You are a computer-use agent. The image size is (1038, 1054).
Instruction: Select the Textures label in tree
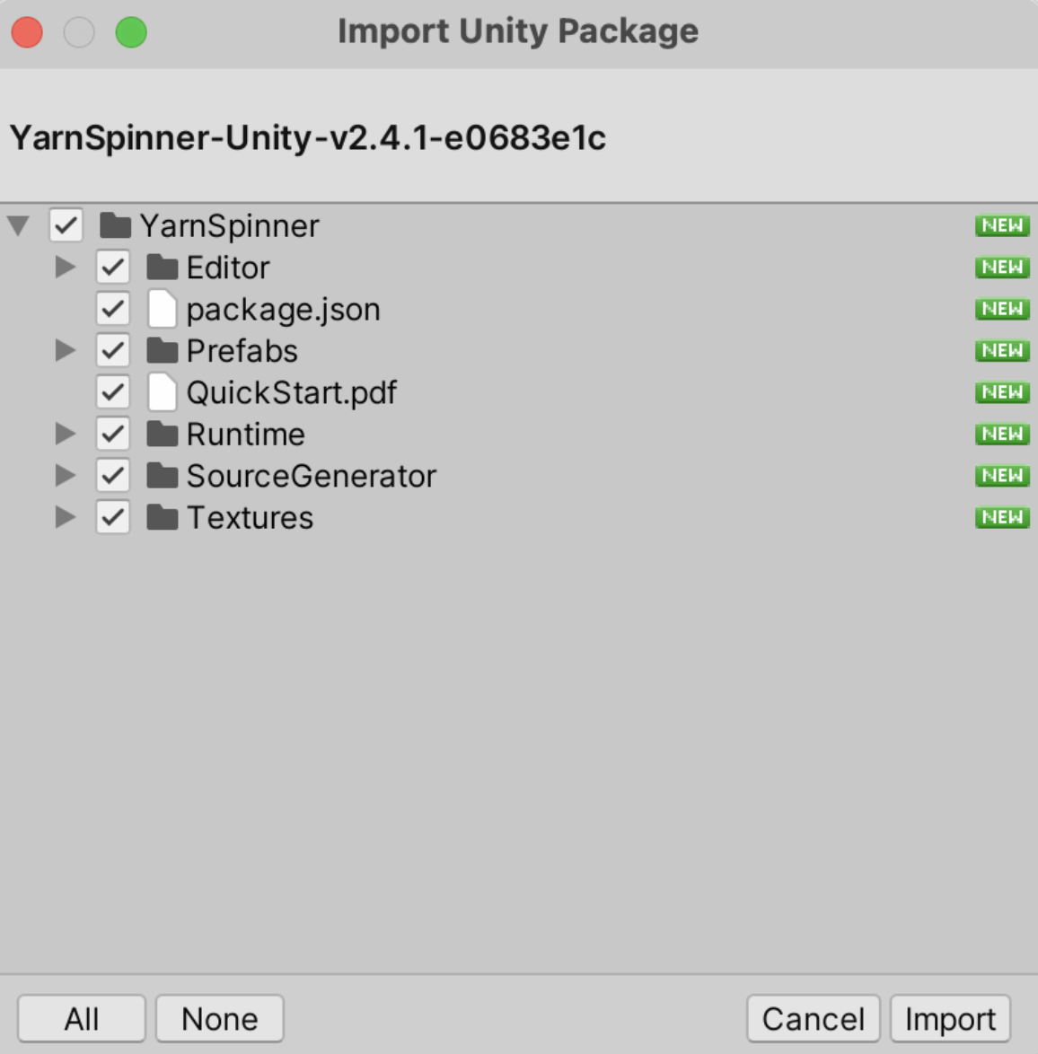pyautogui.click(x=250, y=518)
